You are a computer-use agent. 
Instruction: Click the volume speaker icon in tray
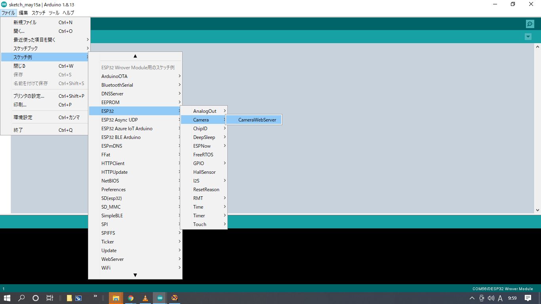[x=491, y=298]
